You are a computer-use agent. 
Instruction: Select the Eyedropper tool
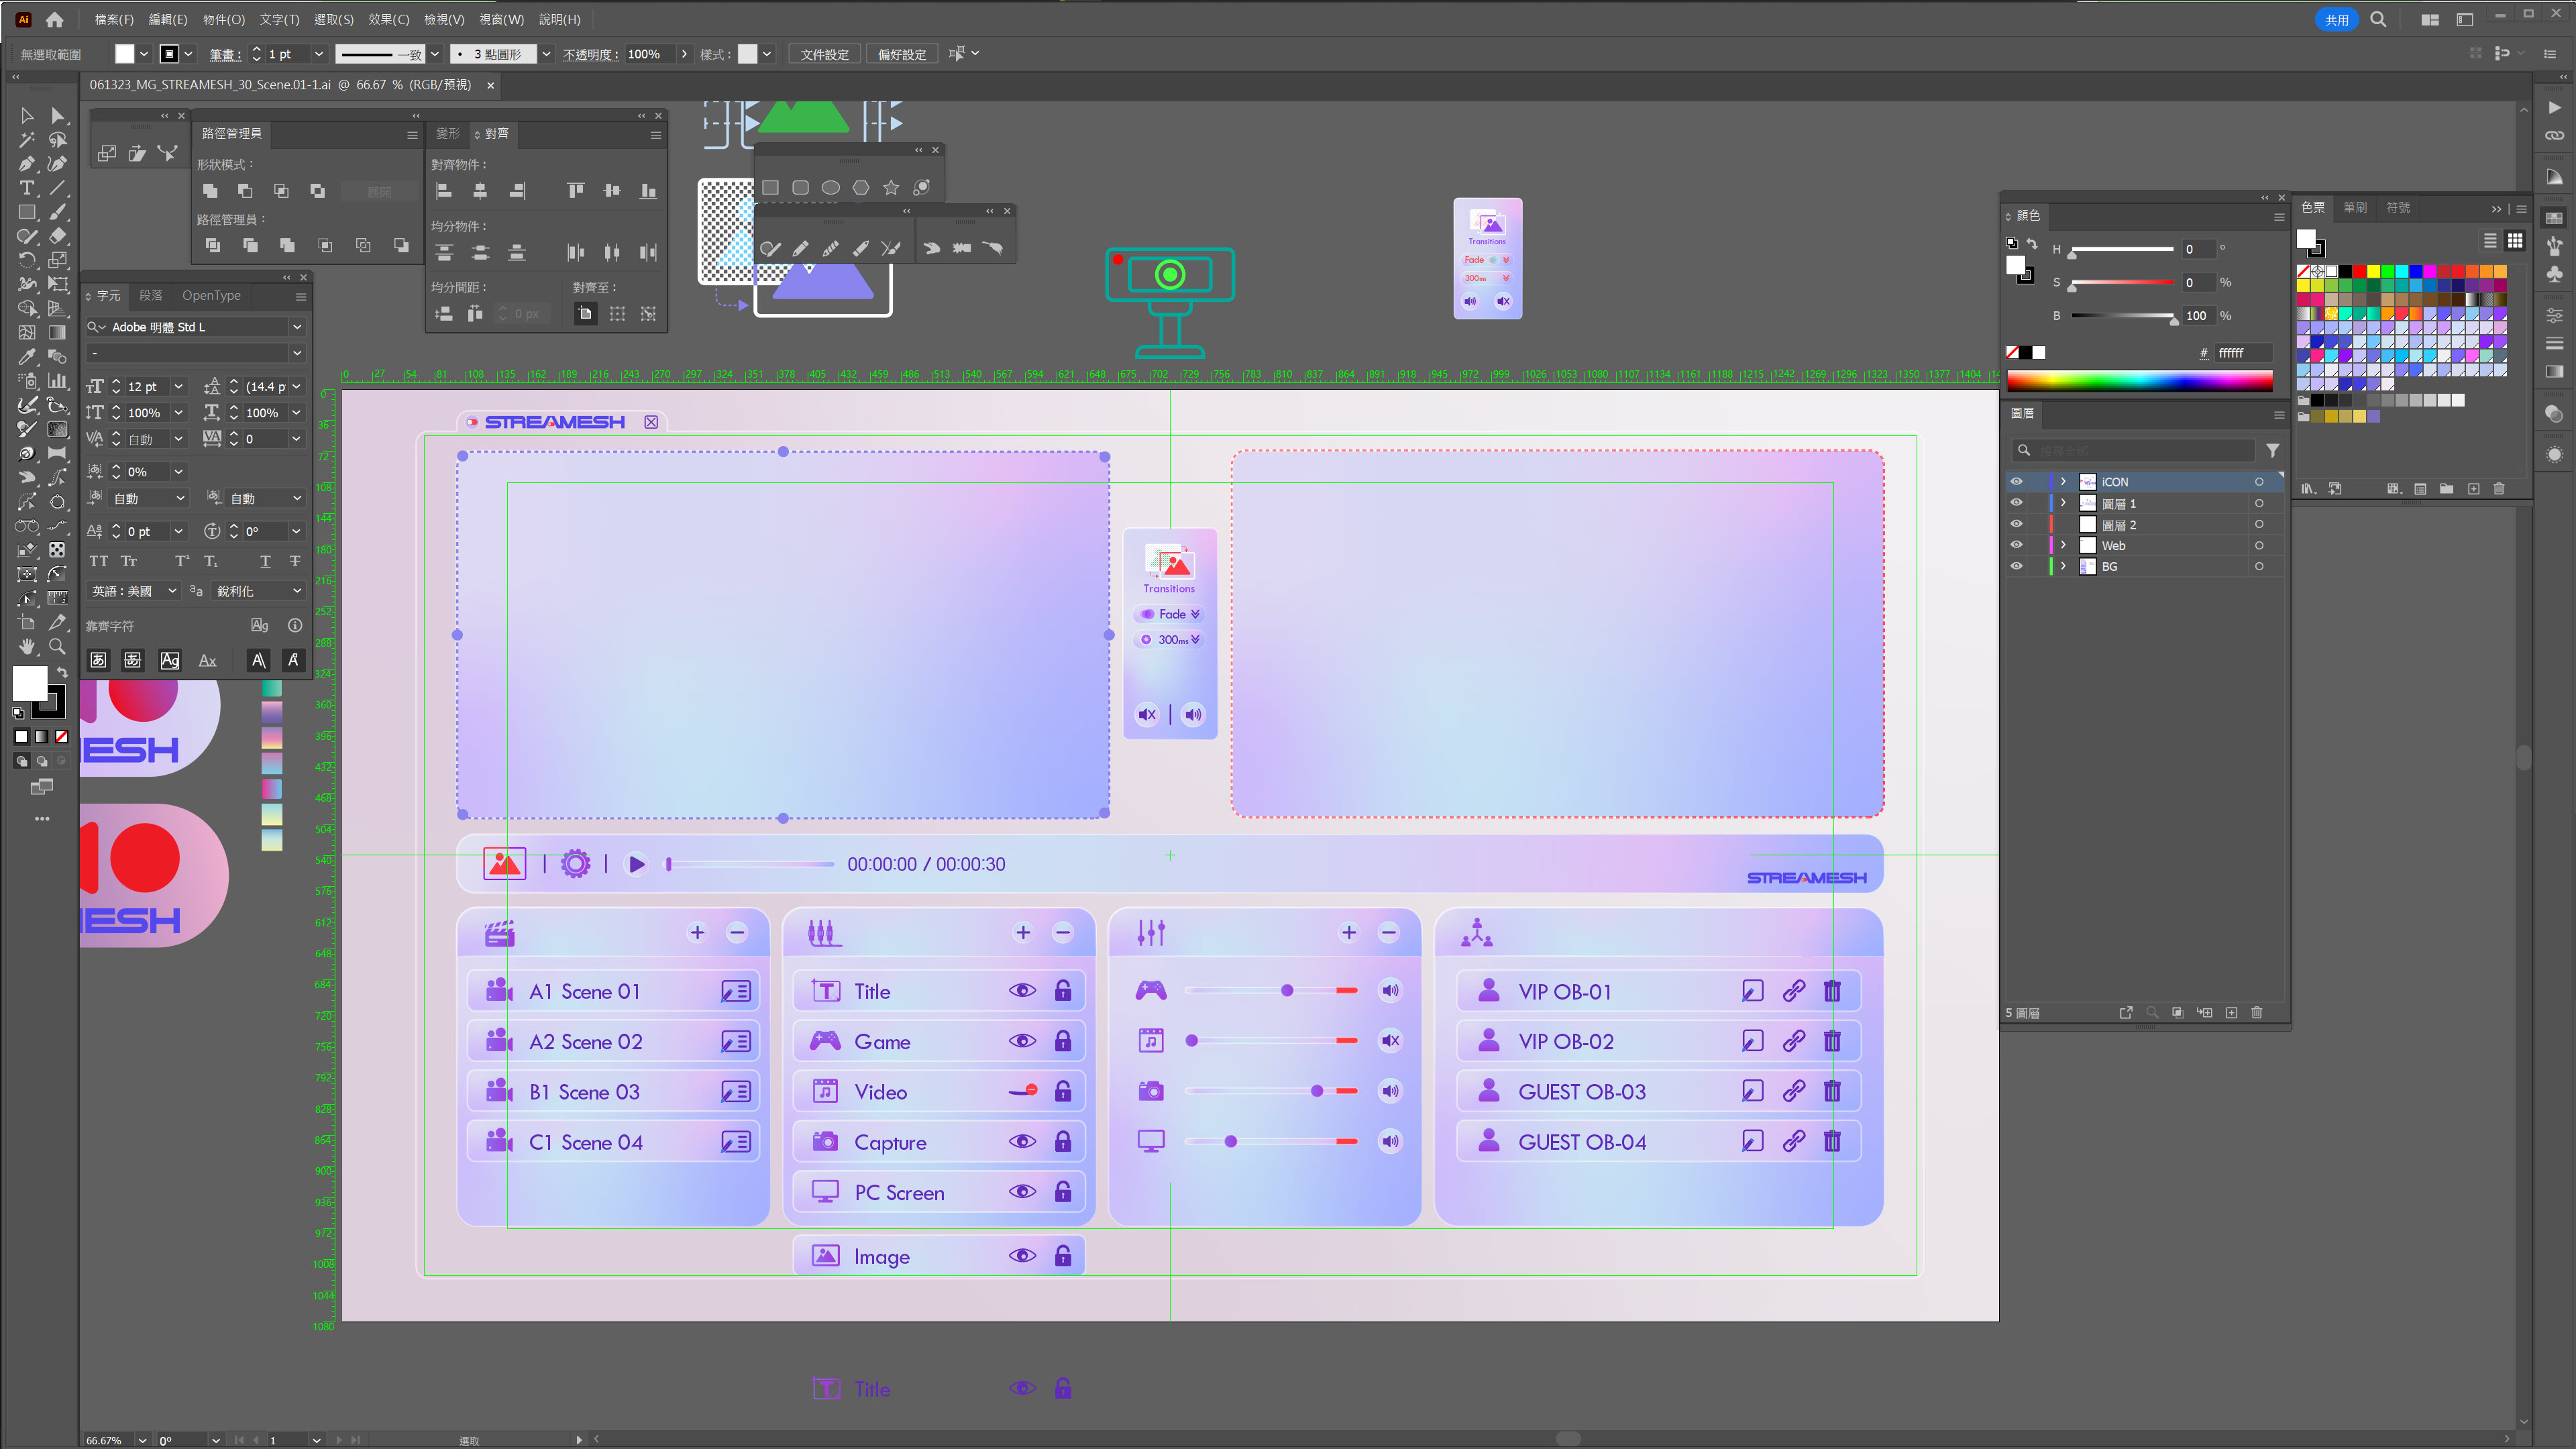click(27, 357)
